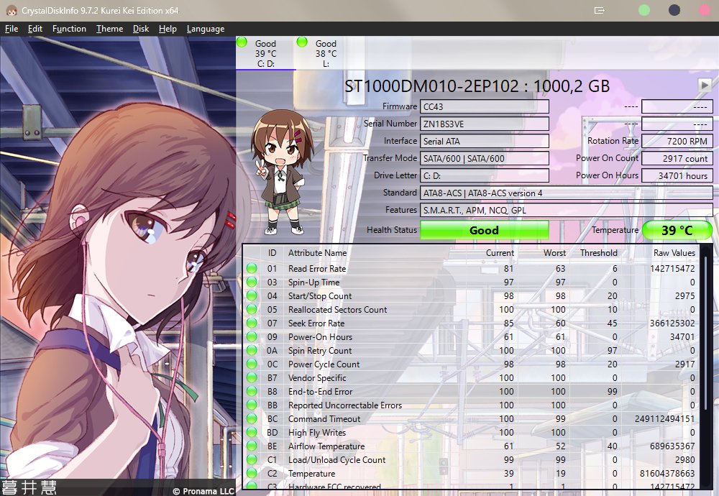The image size is (719, 496).
Task: Click the green circle window button
Action: [644, 10]
